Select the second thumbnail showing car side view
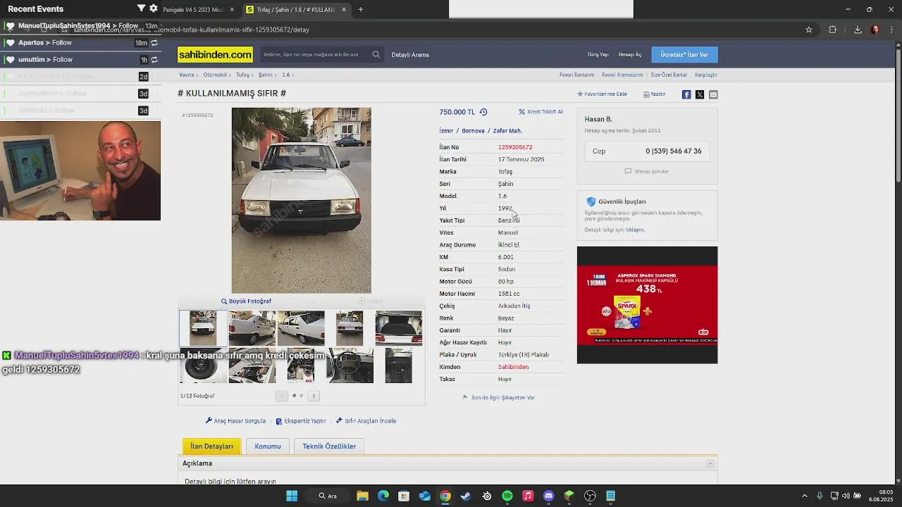 [x=252, y=328]
